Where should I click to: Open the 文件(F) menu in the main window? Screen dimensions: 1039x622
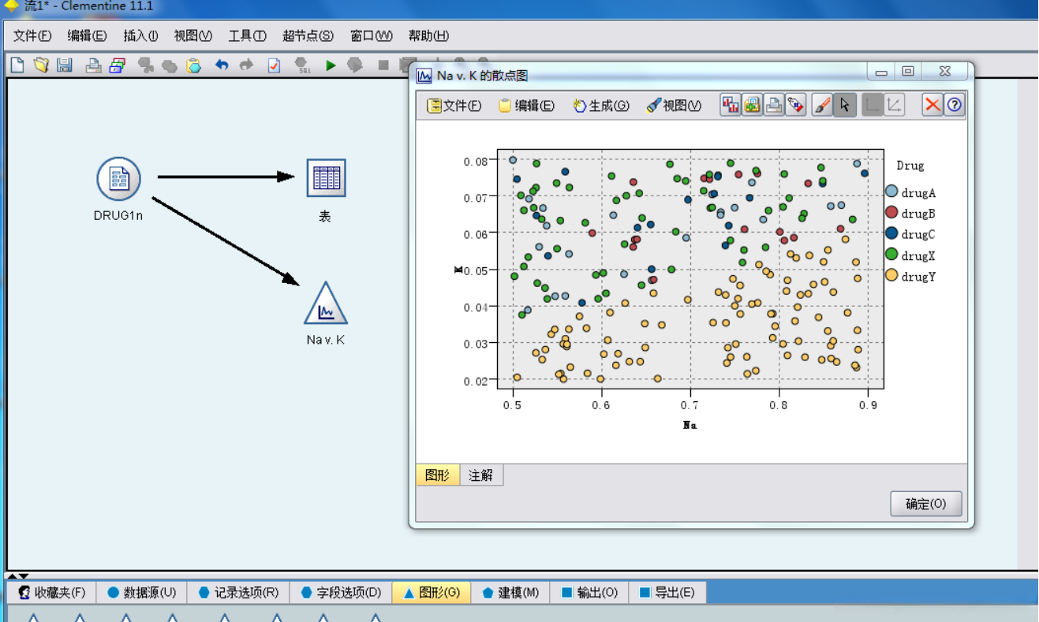click(32, 35)
